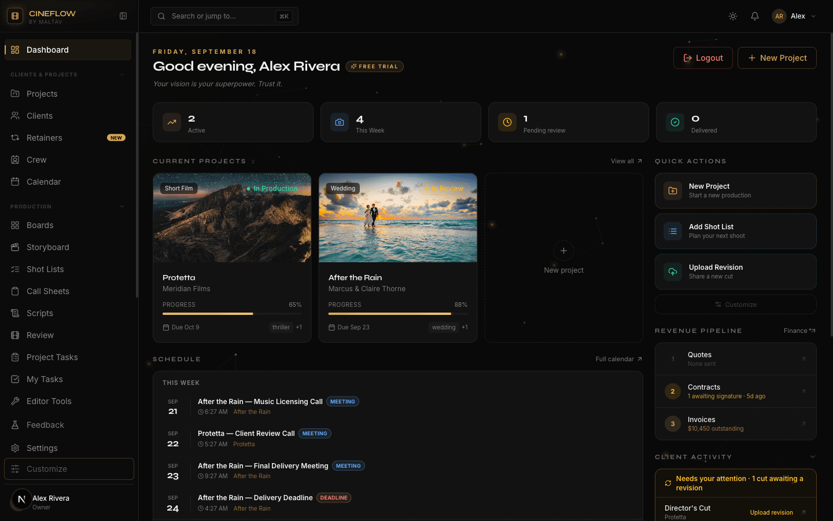
Task: Collapse the sidebar with the panel icon
Action: (123, 16)
